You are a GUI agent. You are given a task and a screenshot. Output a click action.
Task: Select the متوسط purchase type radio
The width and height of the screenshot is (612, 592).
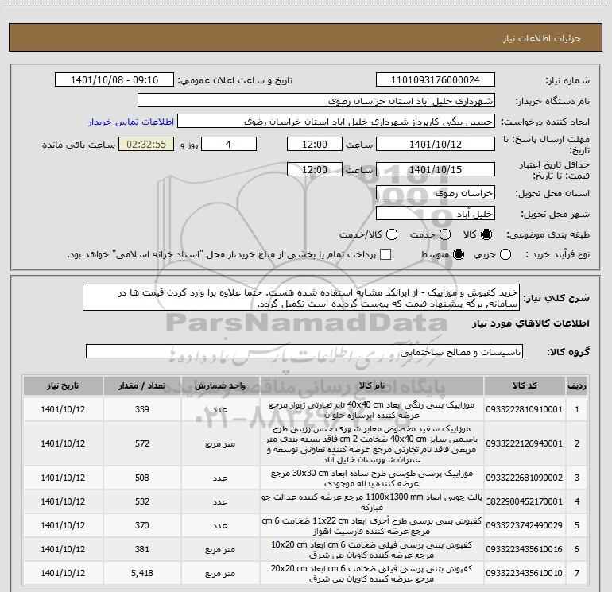[459, 254]
